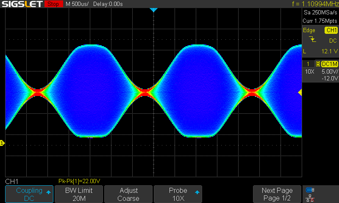Click the blue trigger position marker
The width and height of the screenshot is (339, 203).
tap(153, 10)
